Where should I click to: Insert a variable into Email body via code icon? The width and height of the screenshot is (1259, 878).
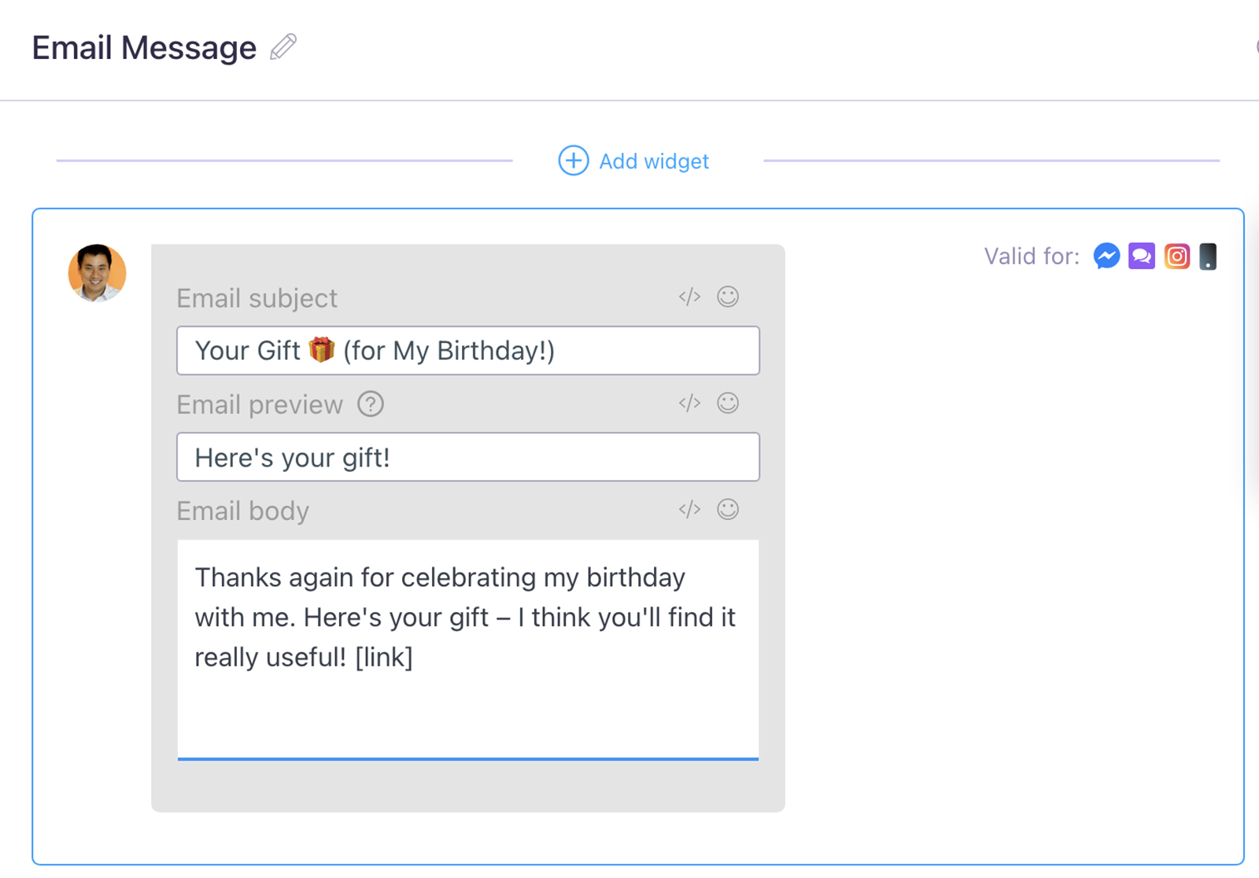click(x=689, y=509)
